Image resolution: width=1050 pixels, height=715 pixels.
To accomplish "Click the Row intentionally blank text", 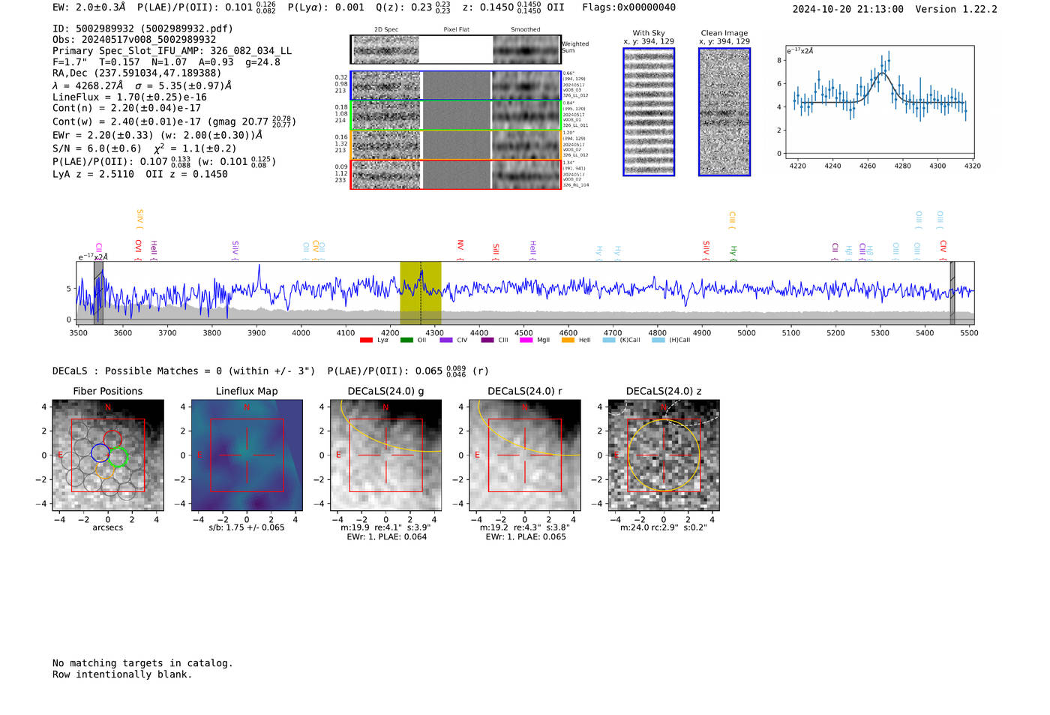I will pos(122,674).
